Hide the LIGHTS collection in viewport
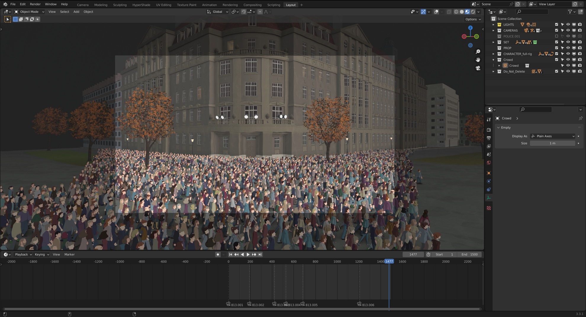Image resolution: width=586 pixels, height=317 pixels. click(x=568, y=25)
